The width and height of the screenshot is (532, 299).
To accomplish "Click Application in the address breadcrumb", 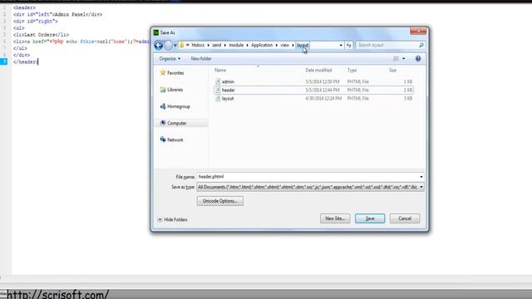I will coord(262,45).
